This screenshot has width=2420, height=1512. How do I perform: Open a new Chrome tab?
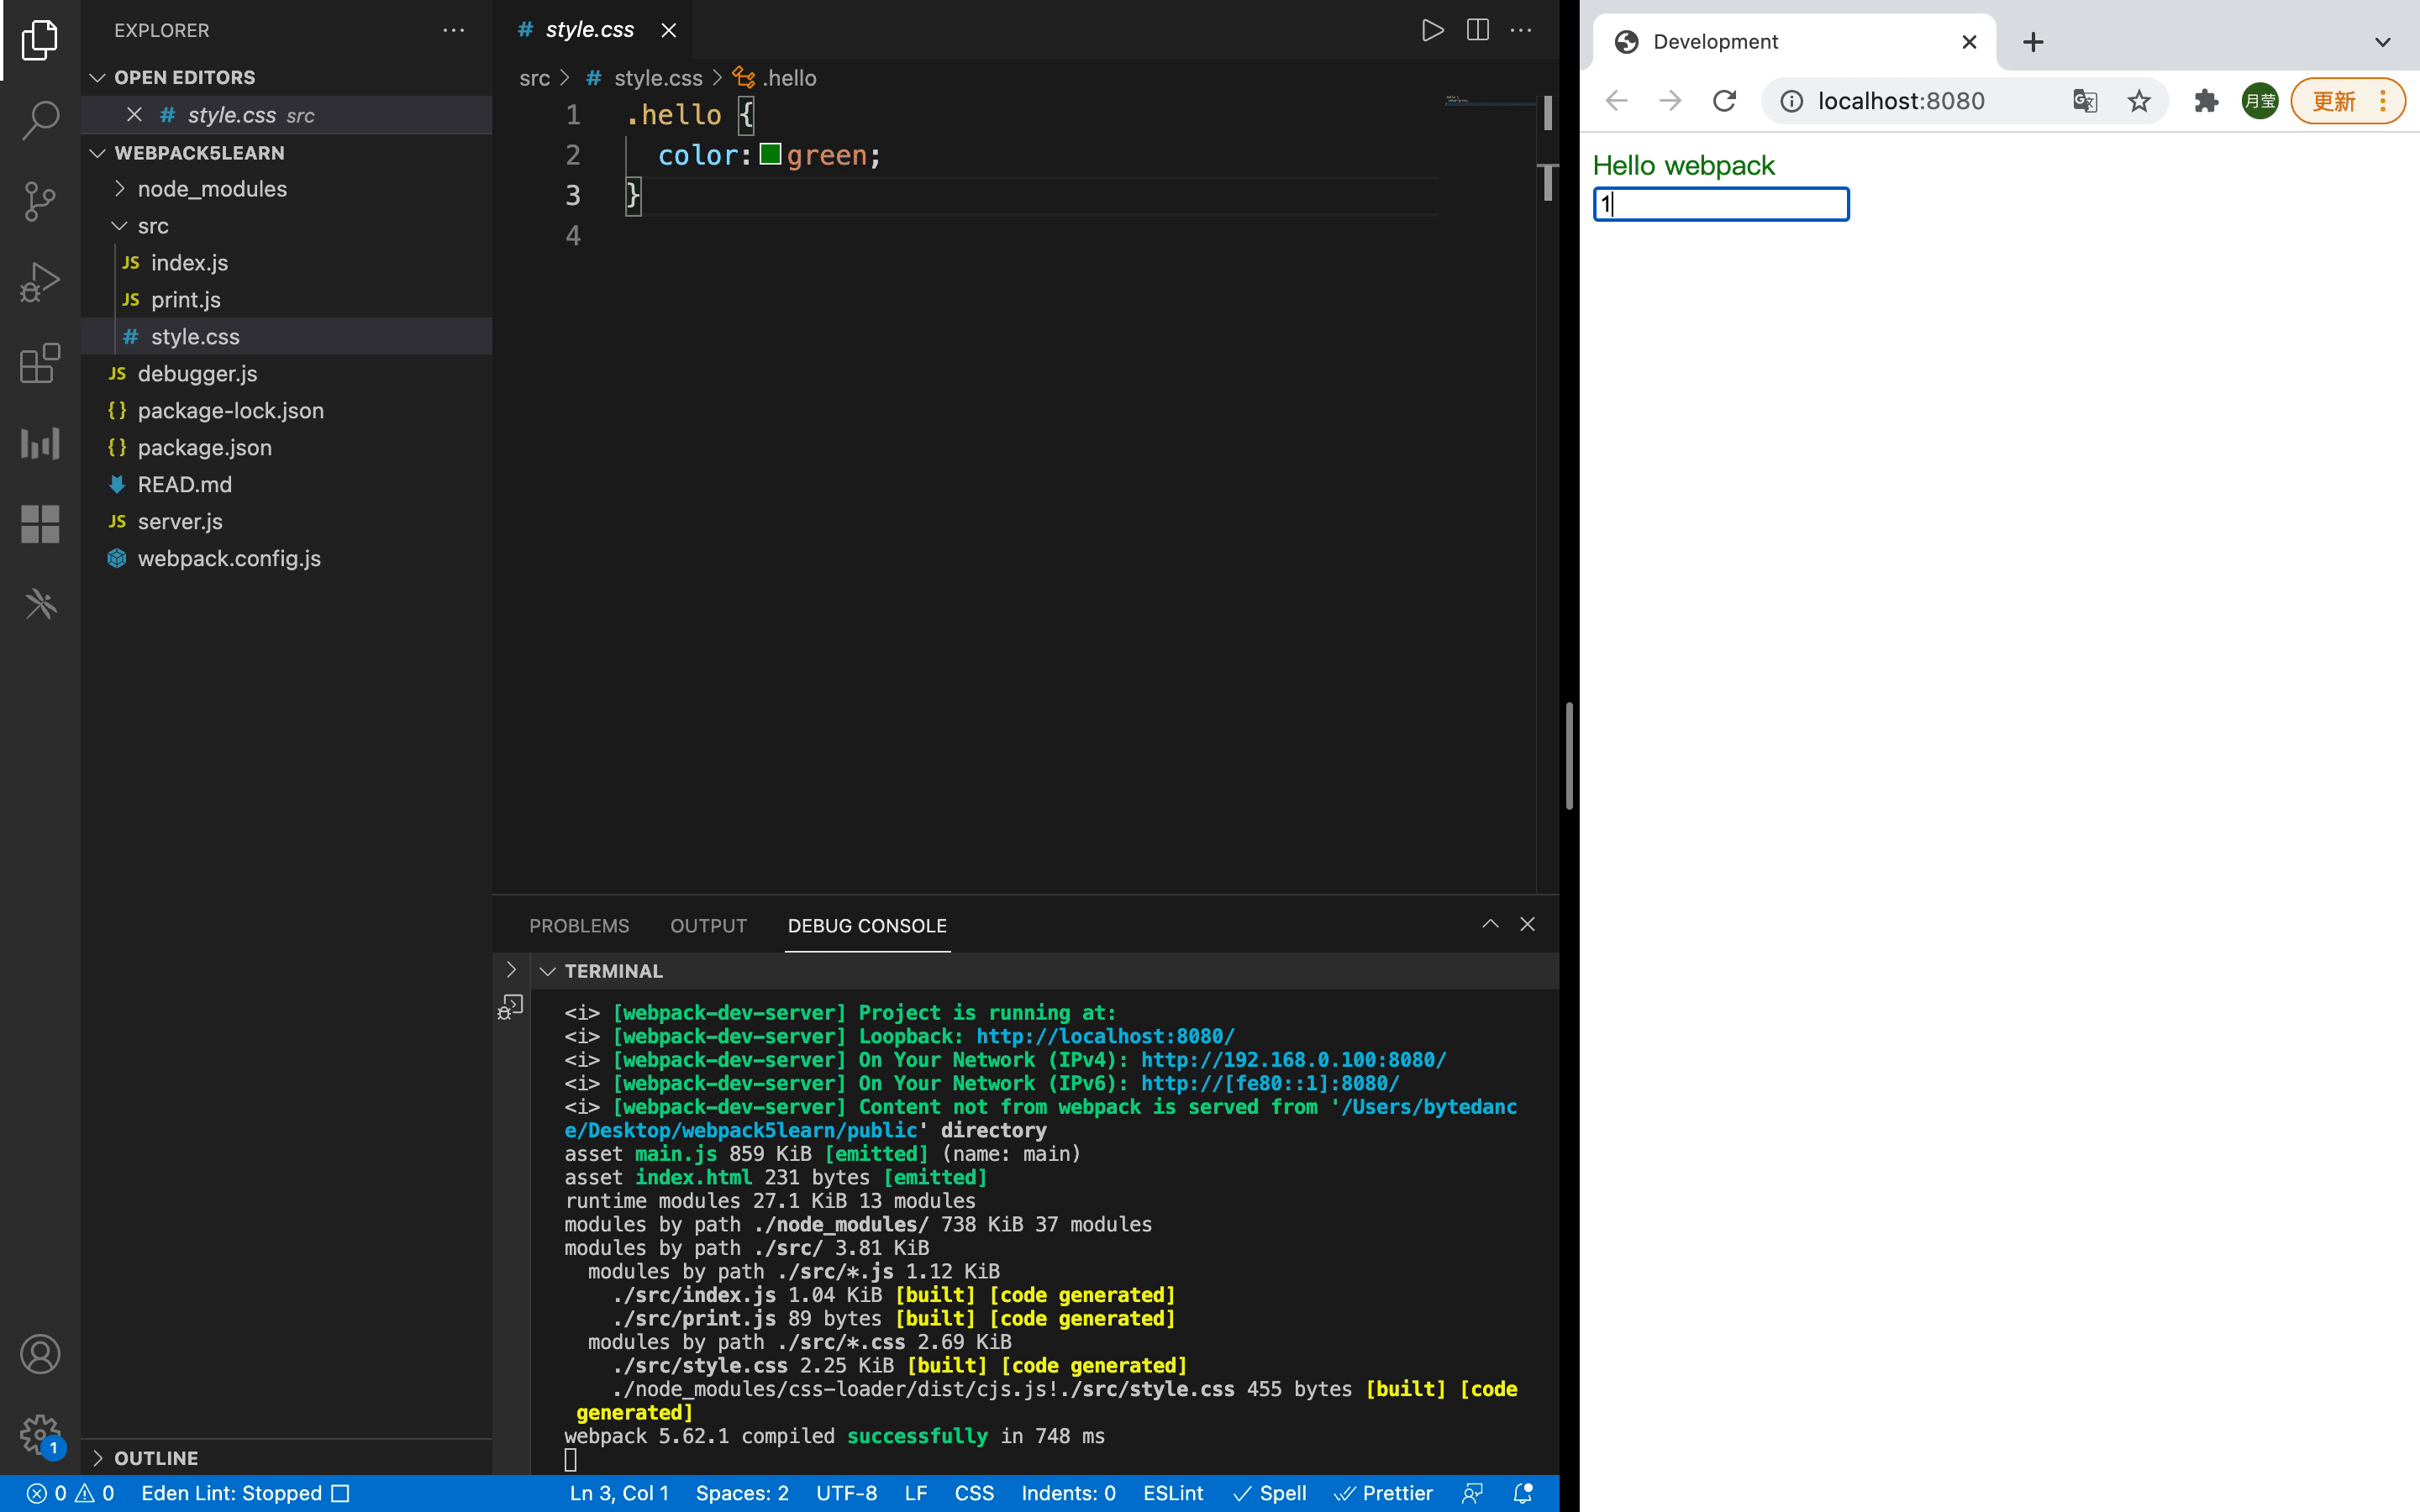2033,42
